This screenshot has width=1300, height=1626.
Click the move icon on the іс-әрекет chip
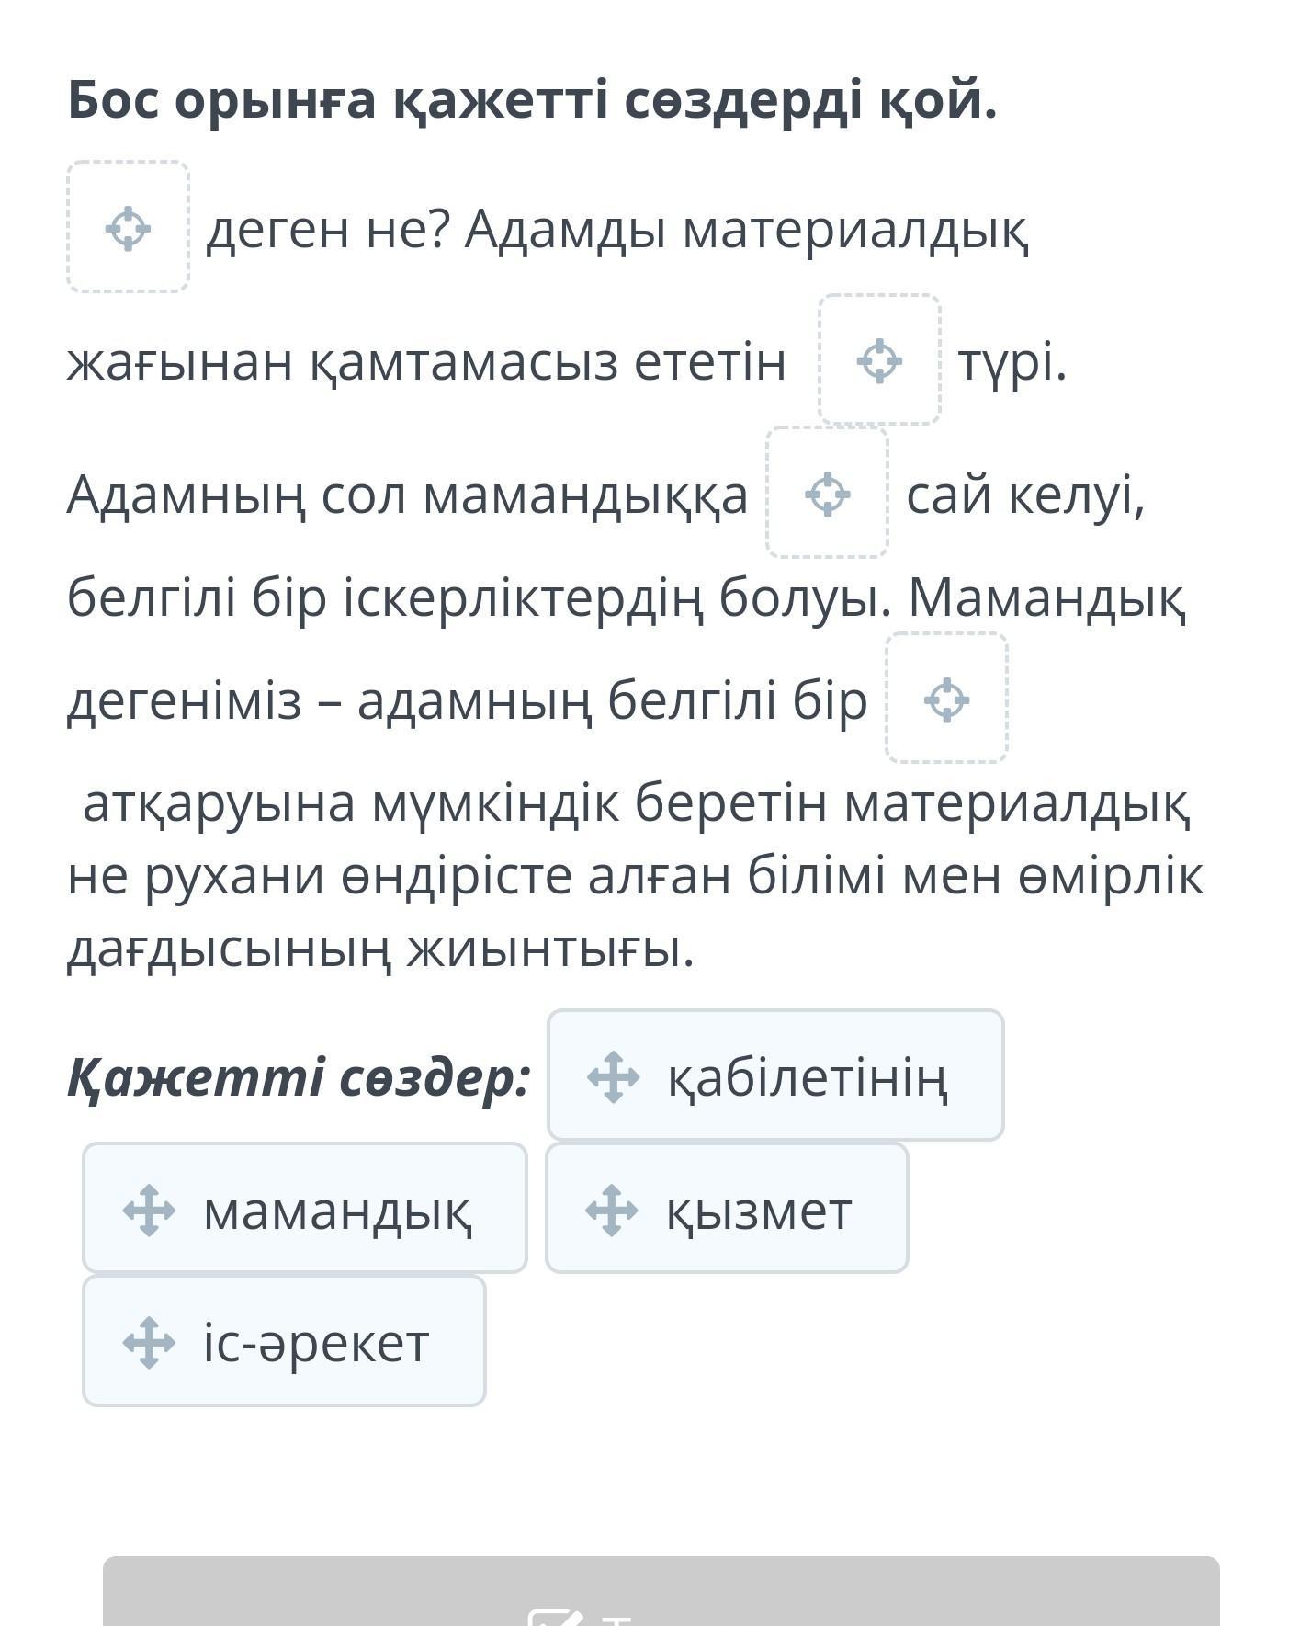pos(149,1343)
